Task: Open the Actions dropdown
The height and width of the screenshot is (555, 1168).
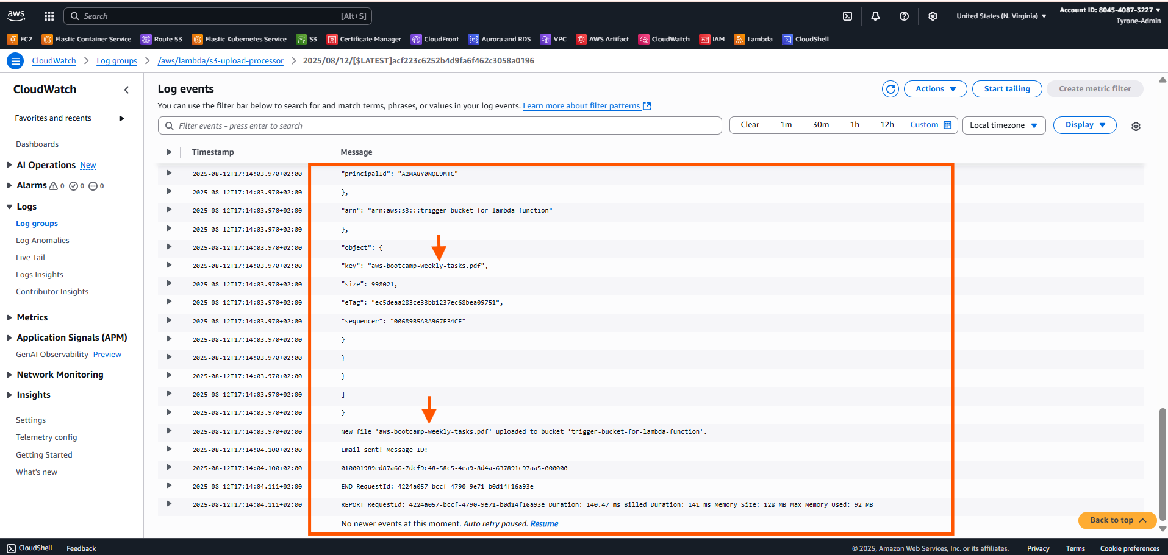Action: (x=935, y=89)
